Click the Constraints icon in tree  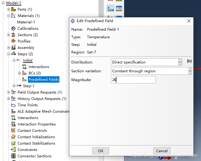[x=13, y=150]
